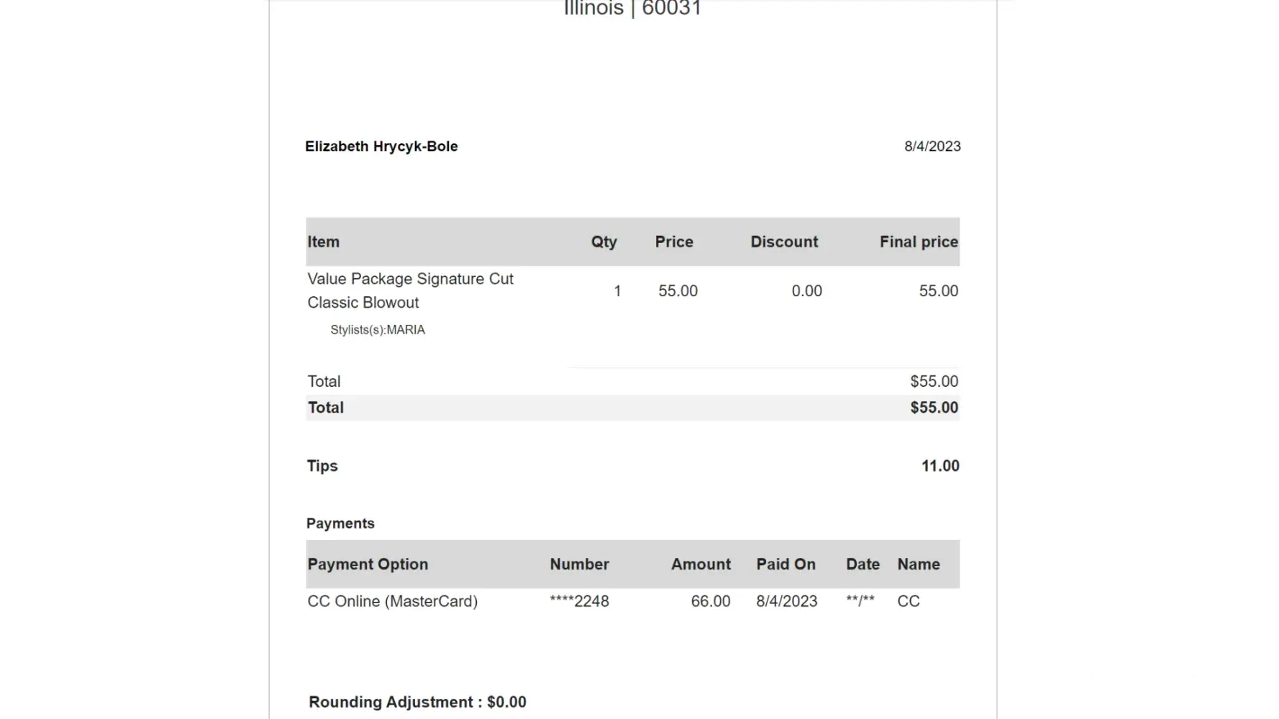Click the Paid On column header
This screenshot has height=719, width=1279.
(786, 564)
